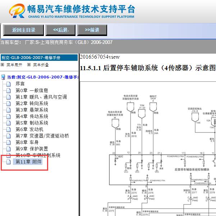Click the page icon beside 第7章
This screenshot has height=216, width=216.
9,136
